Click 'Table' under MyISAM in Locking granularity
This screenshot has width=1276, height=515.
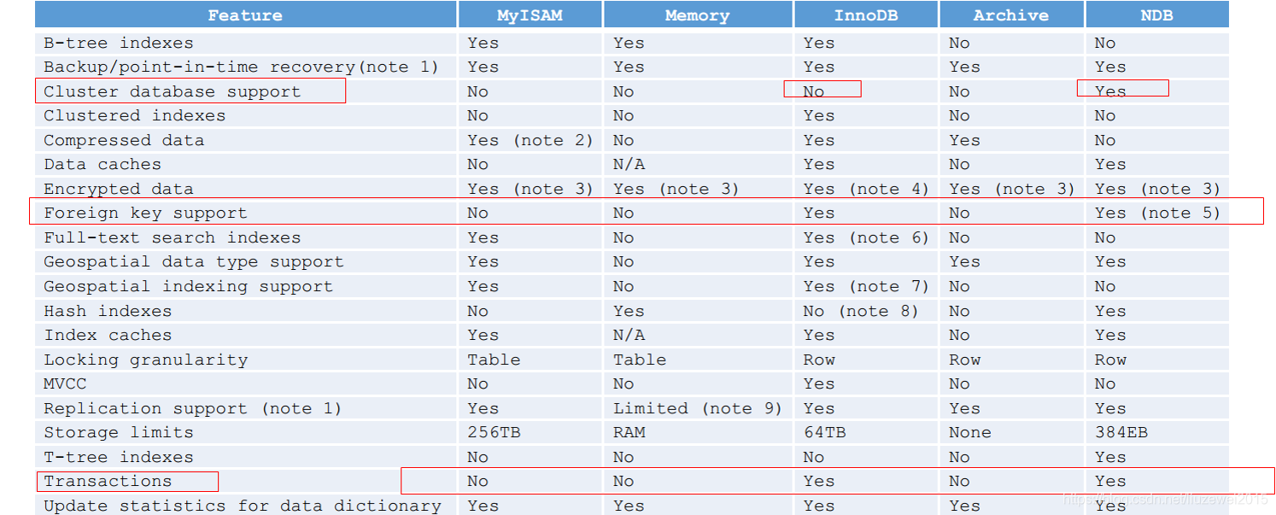tap(494, 360)
